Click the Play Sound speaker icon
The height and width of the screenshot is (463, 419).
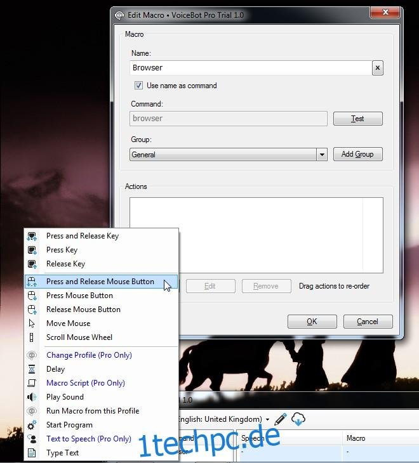pos(32,397)
